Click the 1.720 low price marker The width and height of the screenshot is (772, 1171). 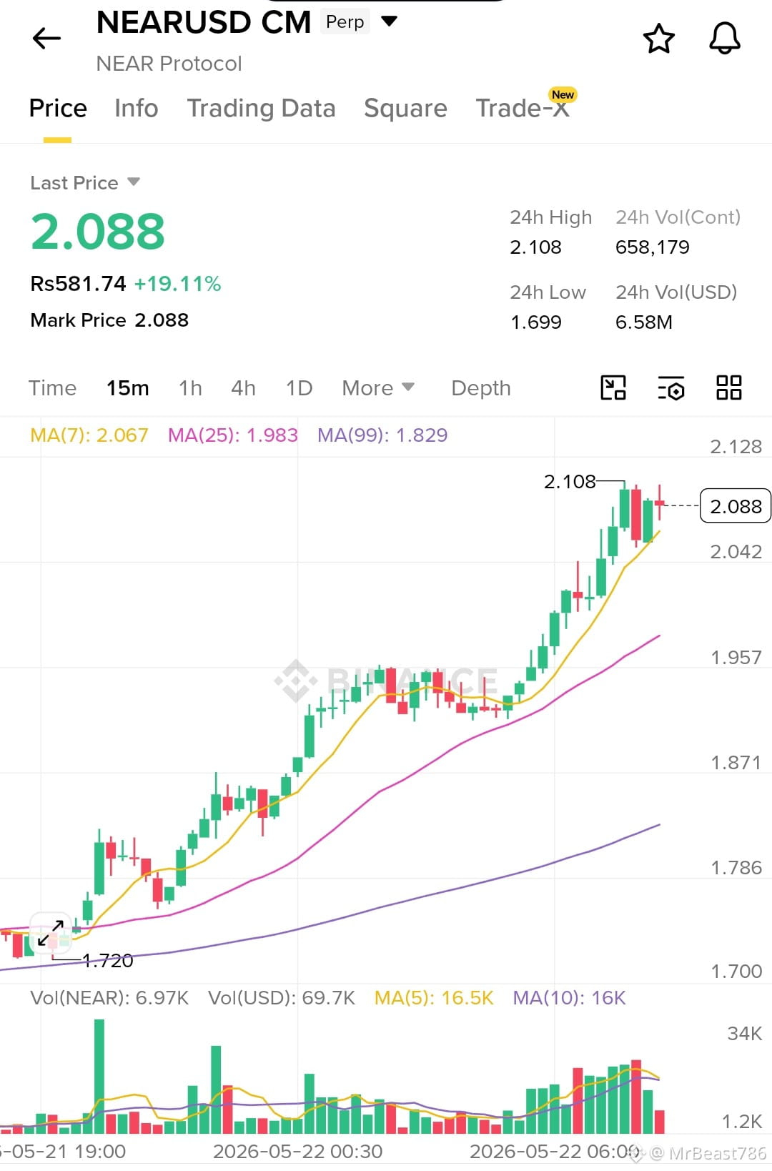pyautogui.click(x=108, y=960)
